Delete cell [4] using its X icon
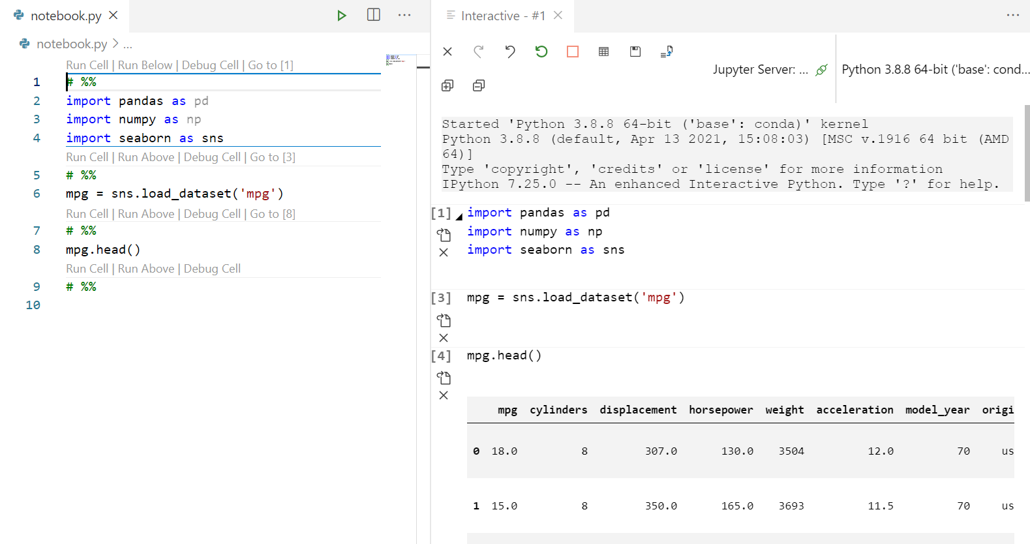 (444, 395)
